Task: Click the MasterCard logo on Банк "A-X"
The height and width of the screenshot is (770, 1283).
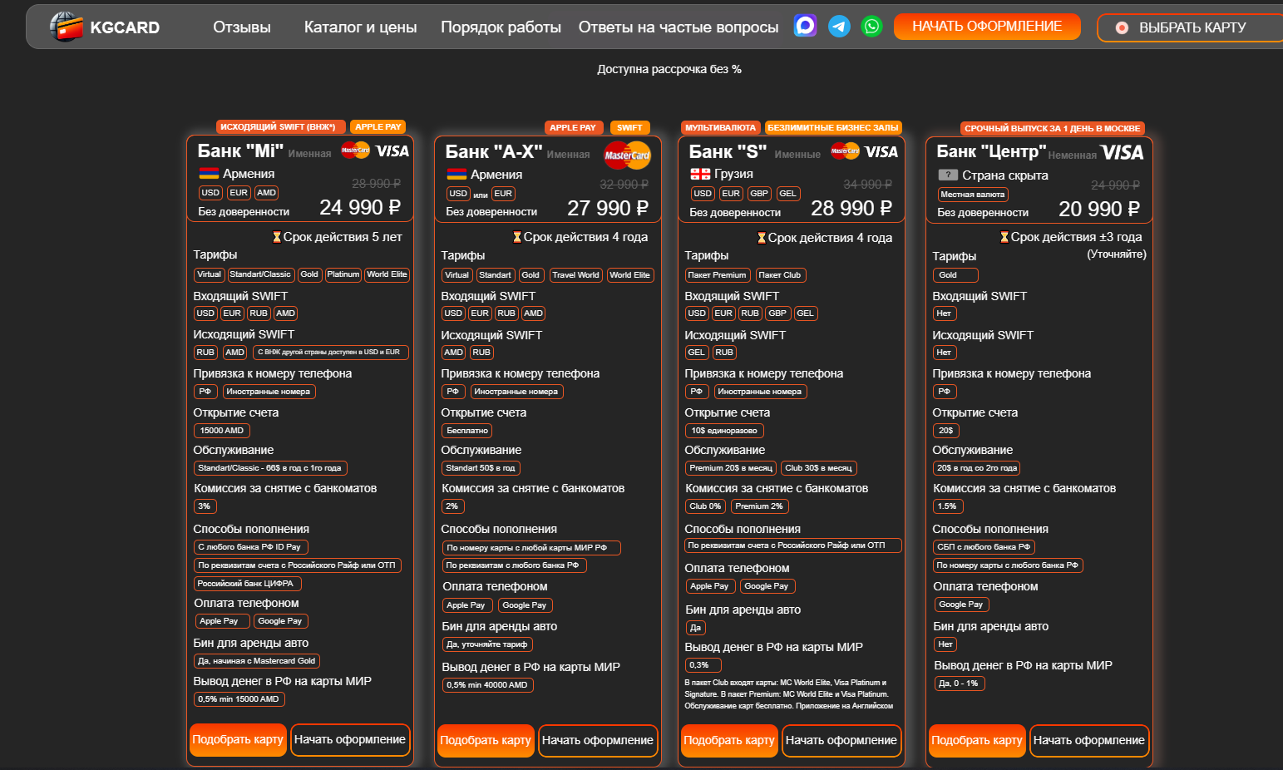Action: pyautogui.click(x=628, y=155)
